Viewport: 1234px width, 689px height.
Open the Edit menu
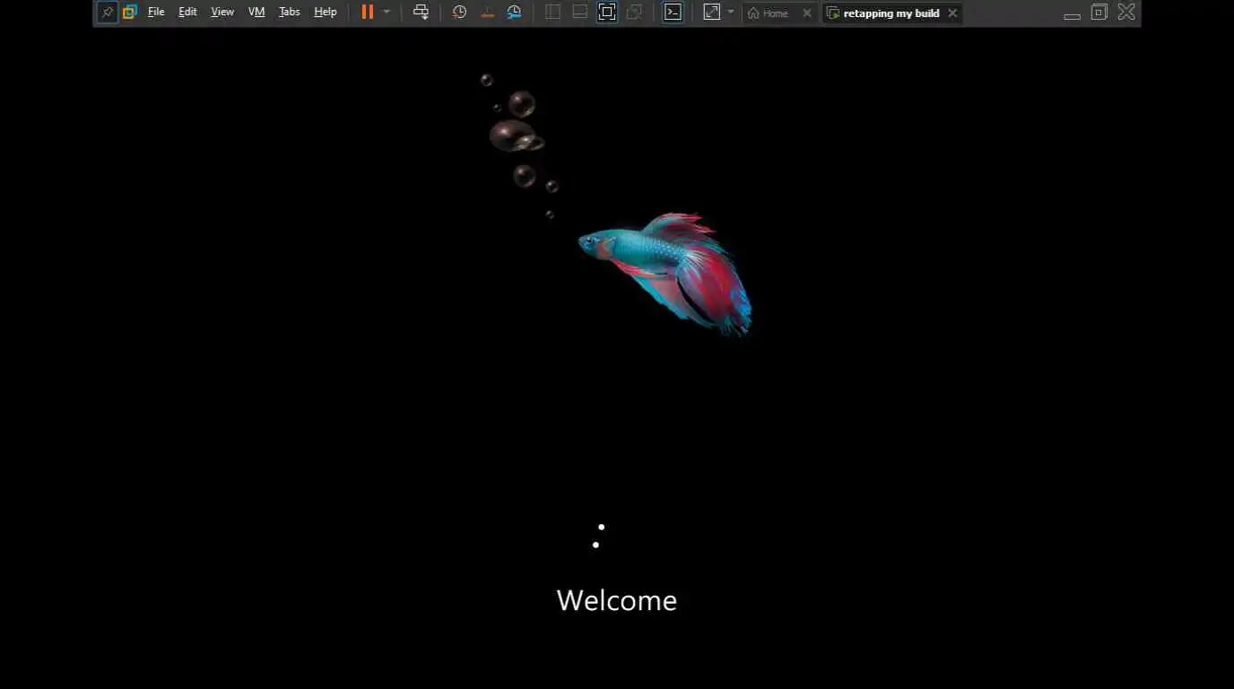(187, 13)
